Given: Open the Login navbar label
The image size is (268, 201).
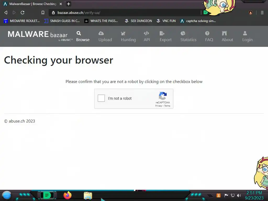Looking at the screenshot, I should pyautogui.click(x=247, y=40).
